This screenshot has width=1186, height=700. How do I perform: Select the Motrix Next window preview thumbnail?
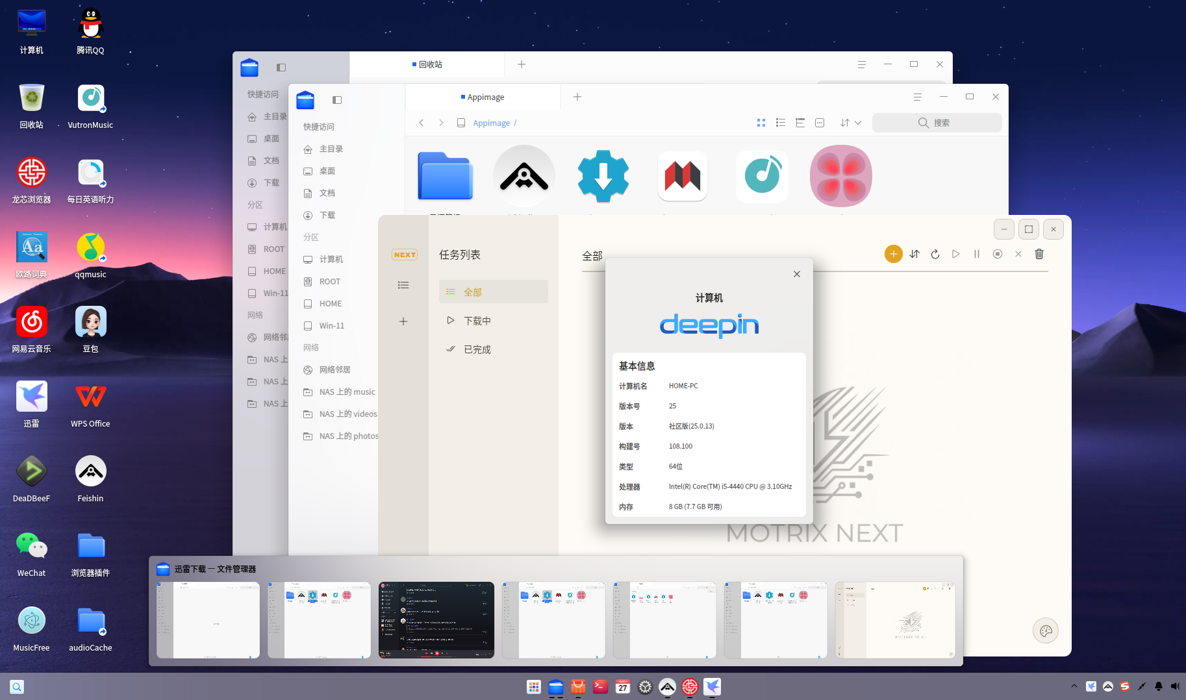coord(895,620)
